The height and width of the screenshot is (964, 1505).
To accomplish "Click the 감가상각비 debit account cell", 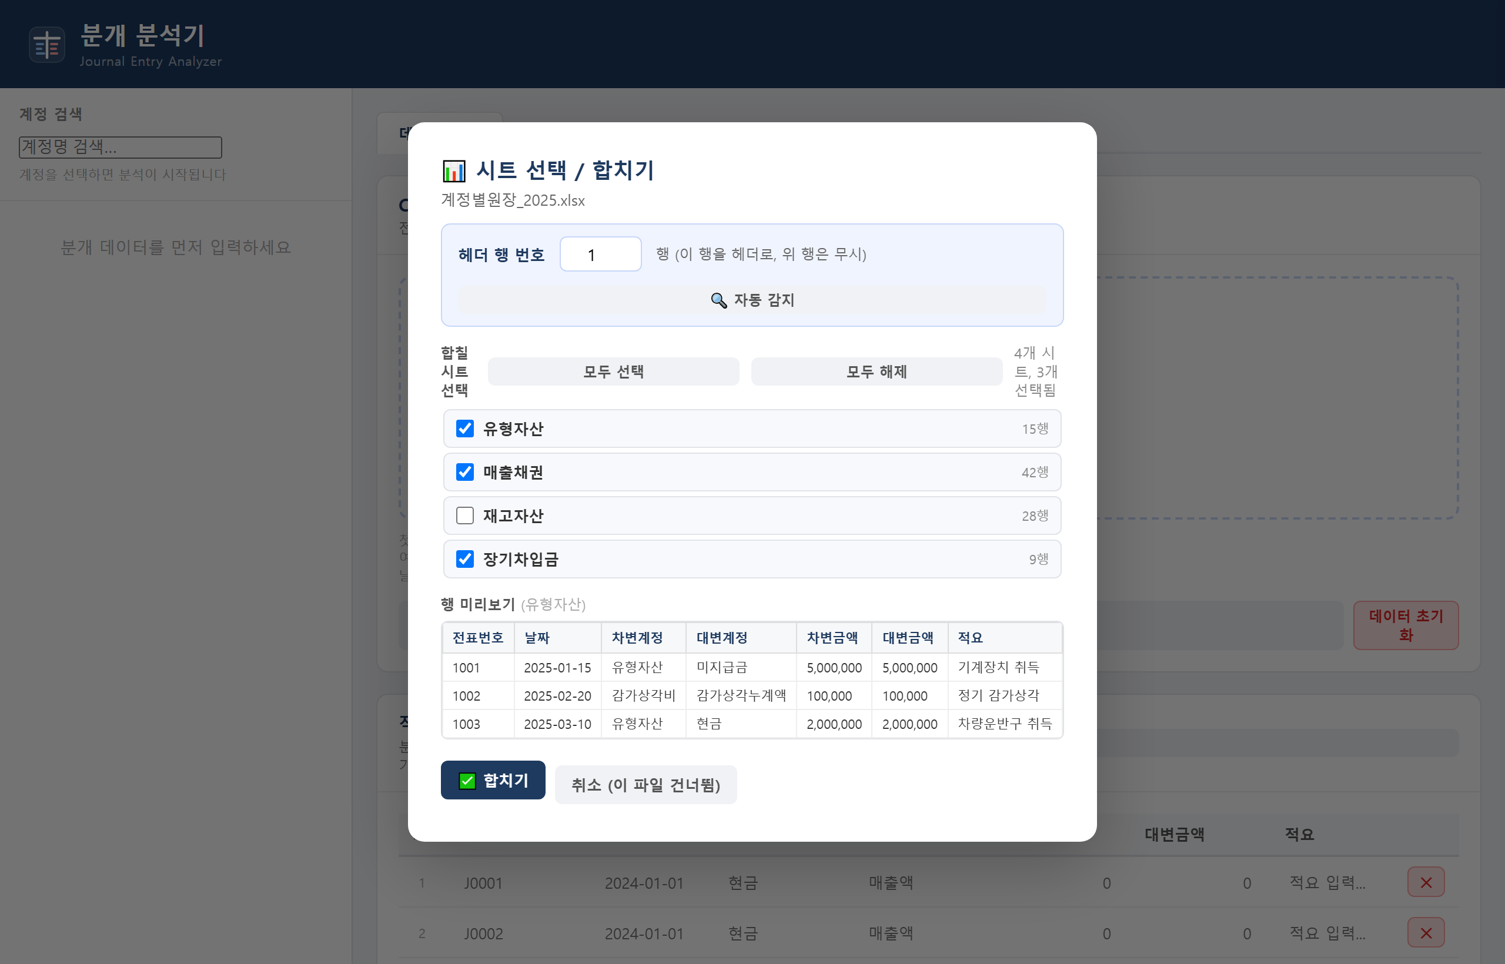I will 644,696.
